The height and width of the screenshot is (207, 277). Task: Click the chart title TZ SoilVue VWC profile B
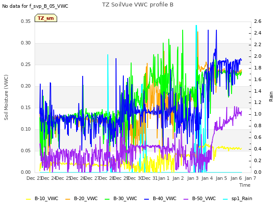click(138, 5)
